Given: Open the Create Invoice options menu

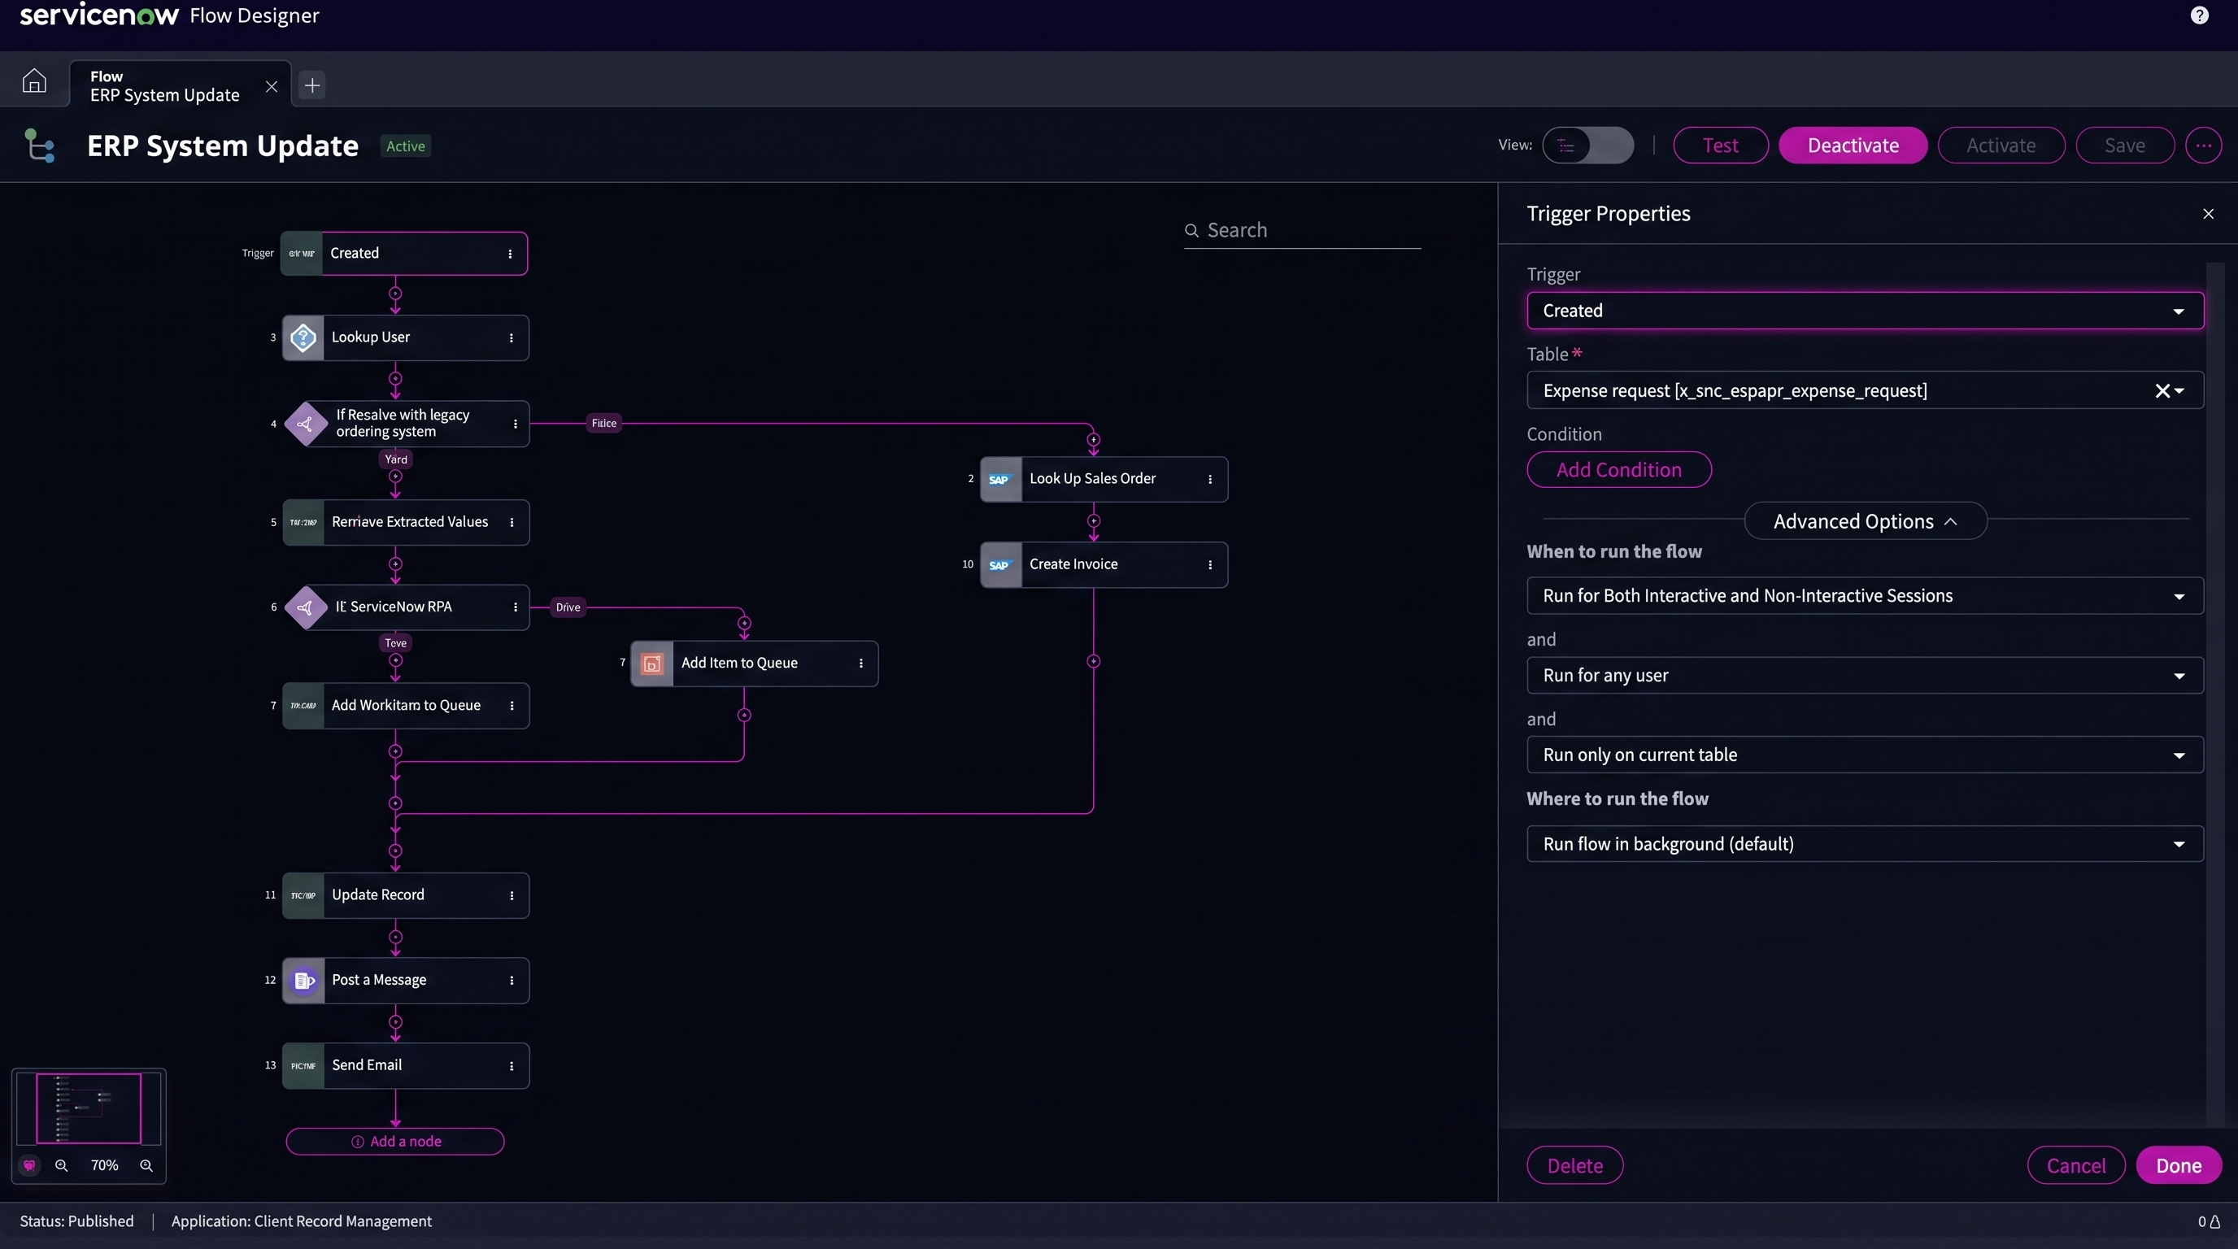Looking at the screenshot, I should [x=1210, y=564].
